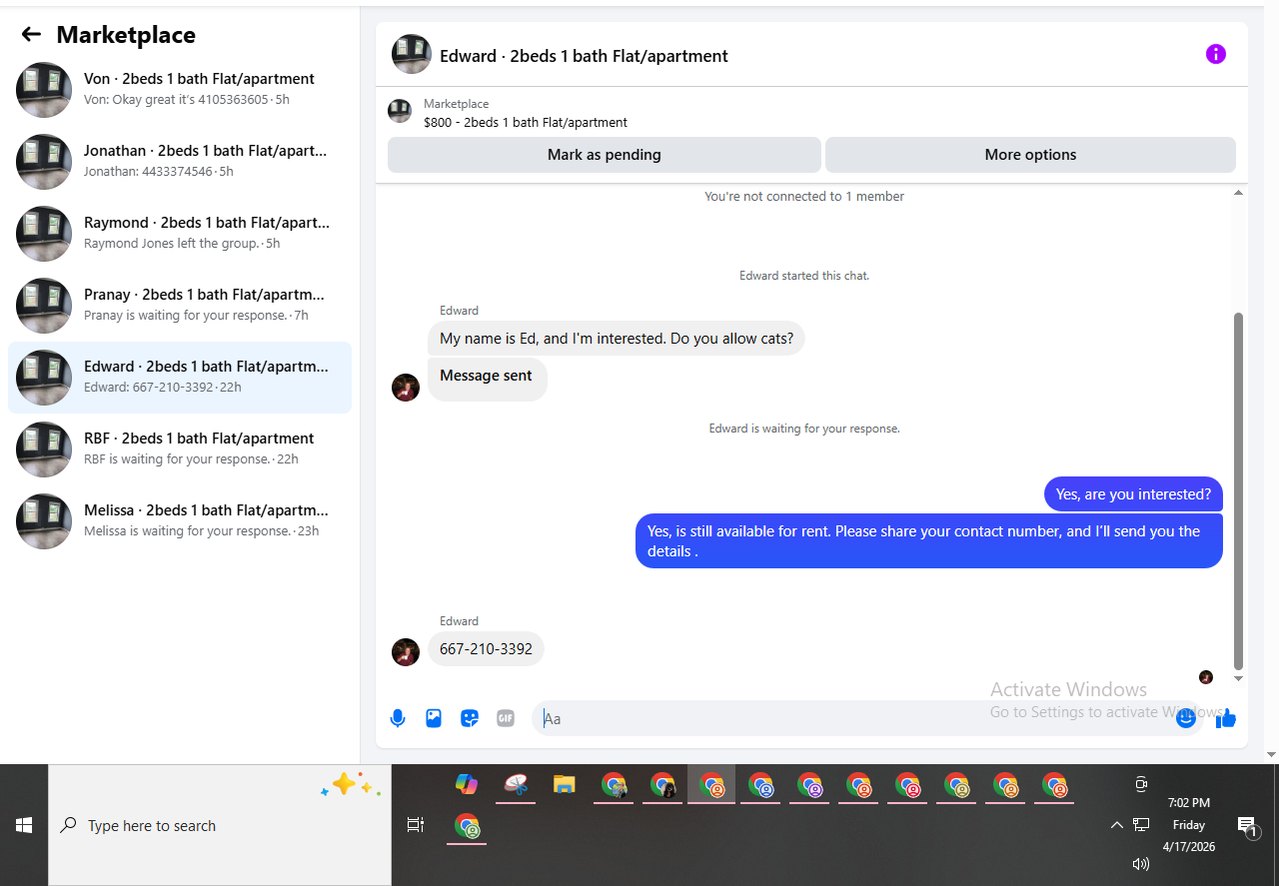
Task: Click Edward's avatar beside "Message sent"
Action: (406, 388)
